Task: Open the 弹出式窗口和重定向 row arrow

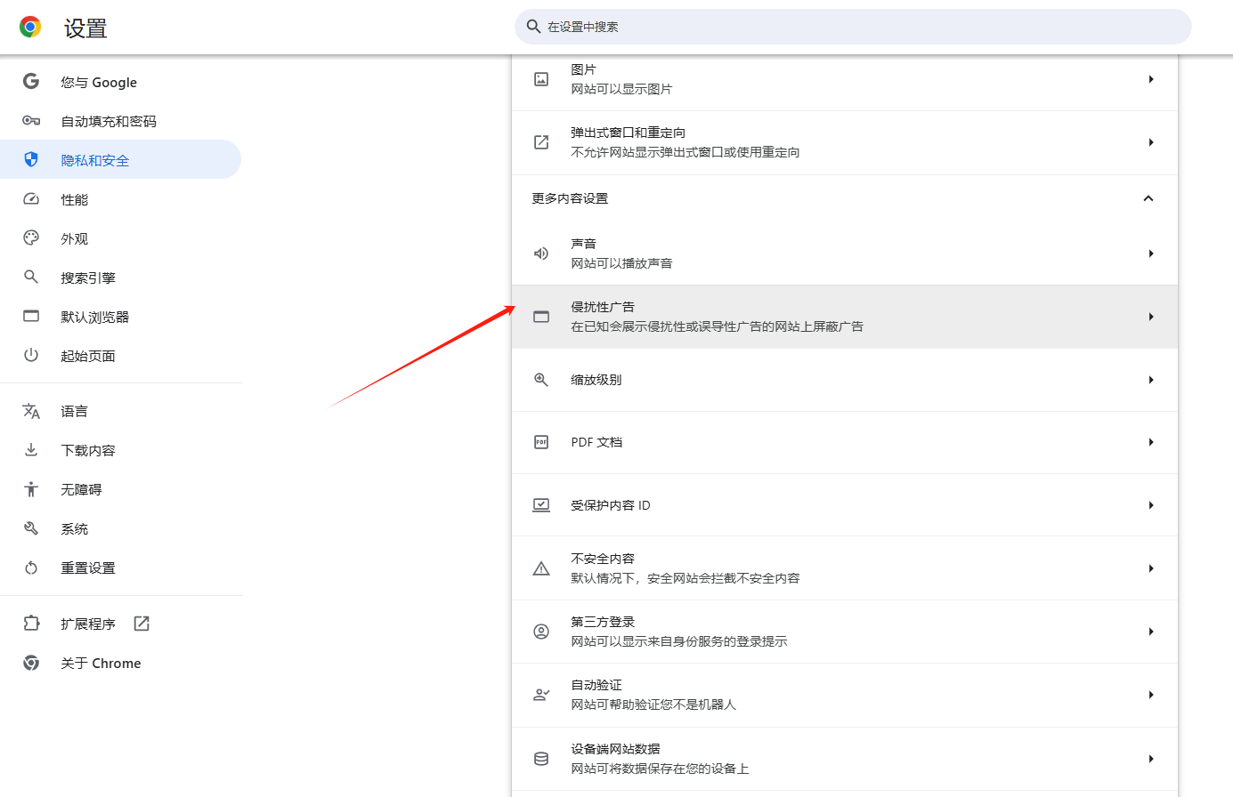Action: tap(1151, 142)
